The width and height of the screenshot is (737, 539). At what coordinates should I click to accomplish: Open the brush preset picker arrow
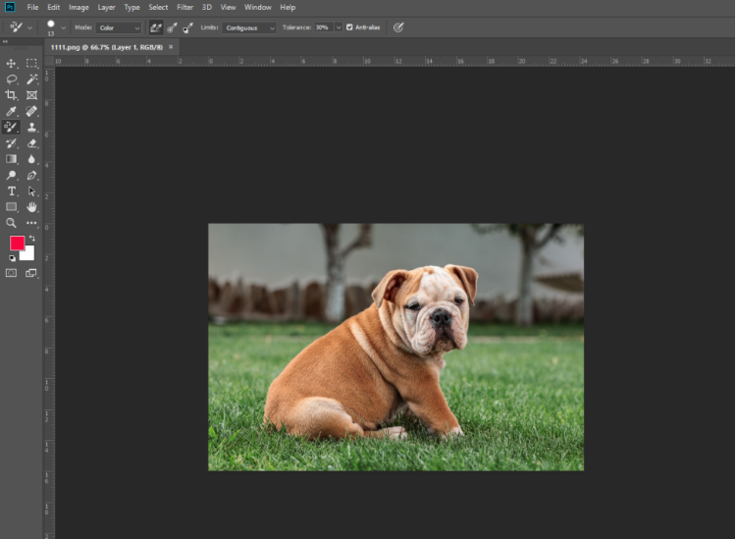tap(64, 27)
